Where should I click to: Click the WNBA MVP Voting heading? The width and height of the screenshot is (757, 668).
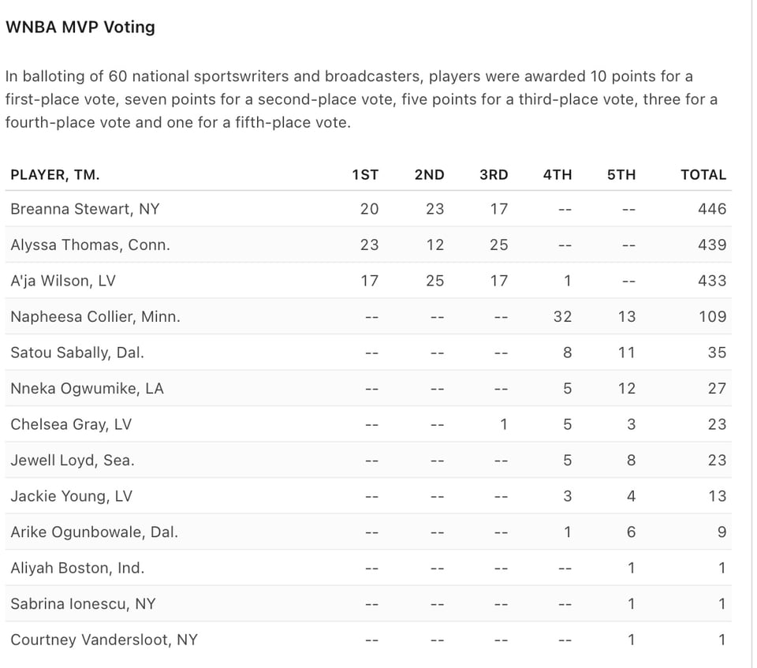80,27
